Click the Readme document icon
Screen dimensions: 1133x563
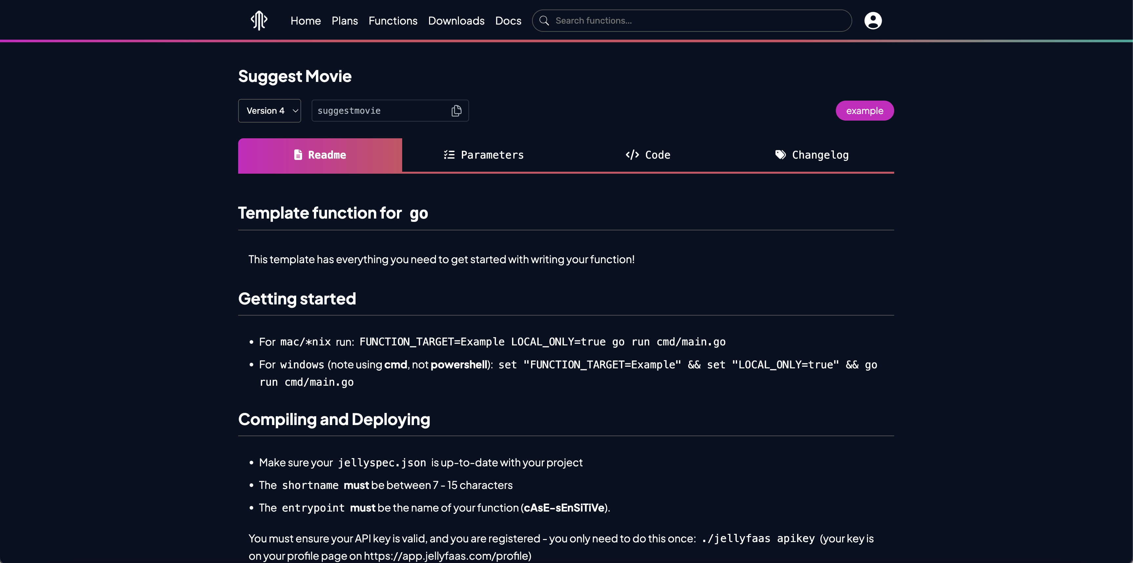pyautogui.click(x=298, y=155)
